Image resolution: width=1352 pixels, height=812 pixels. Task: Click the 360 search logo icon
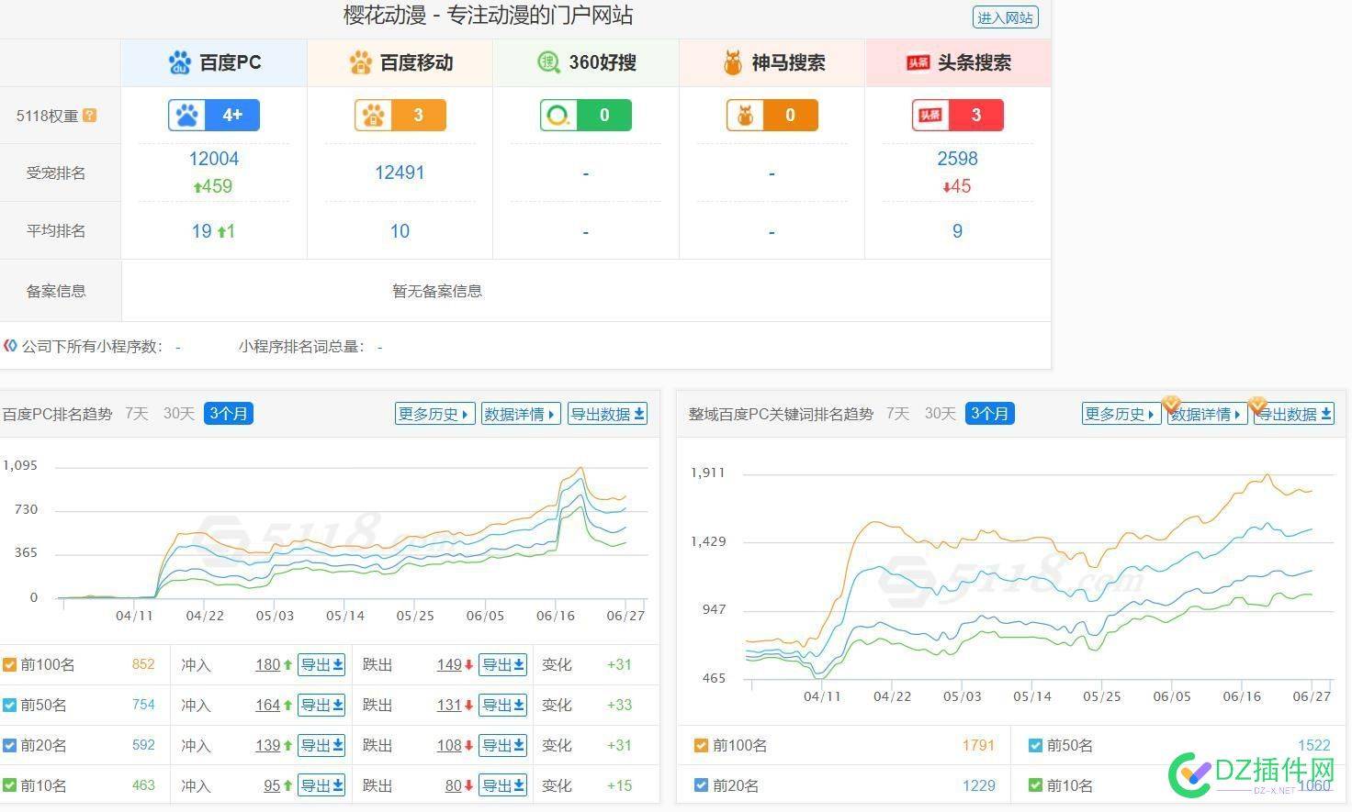tap(548, 62)
